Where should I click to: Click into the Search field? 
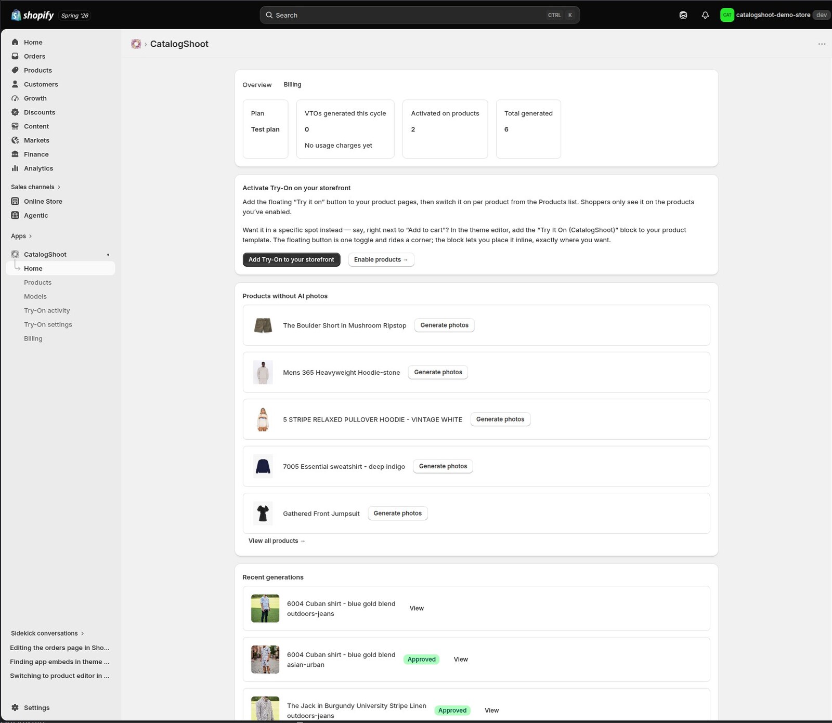click(420, 15)
